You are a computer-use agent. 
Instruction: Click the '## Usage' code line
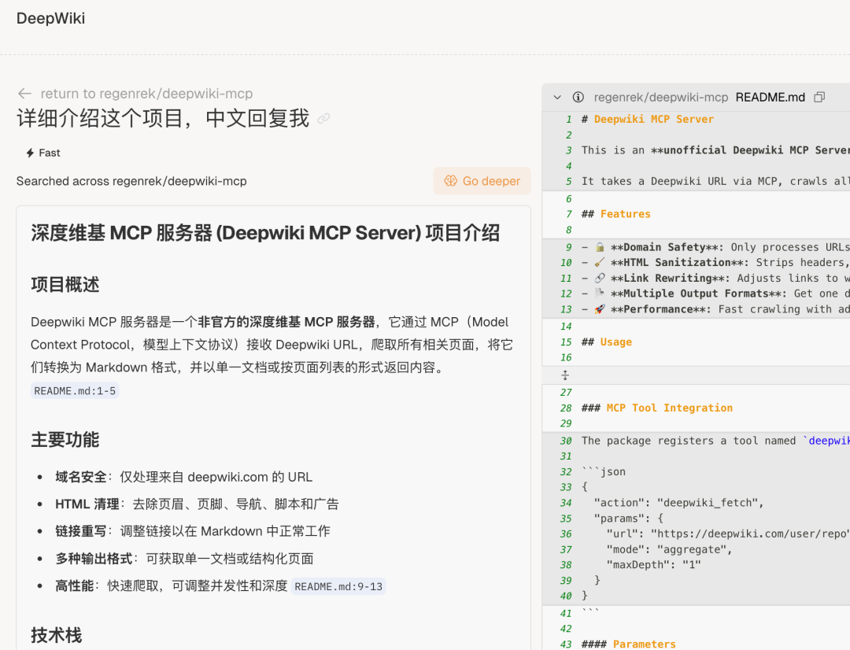[x=607, y=342]
